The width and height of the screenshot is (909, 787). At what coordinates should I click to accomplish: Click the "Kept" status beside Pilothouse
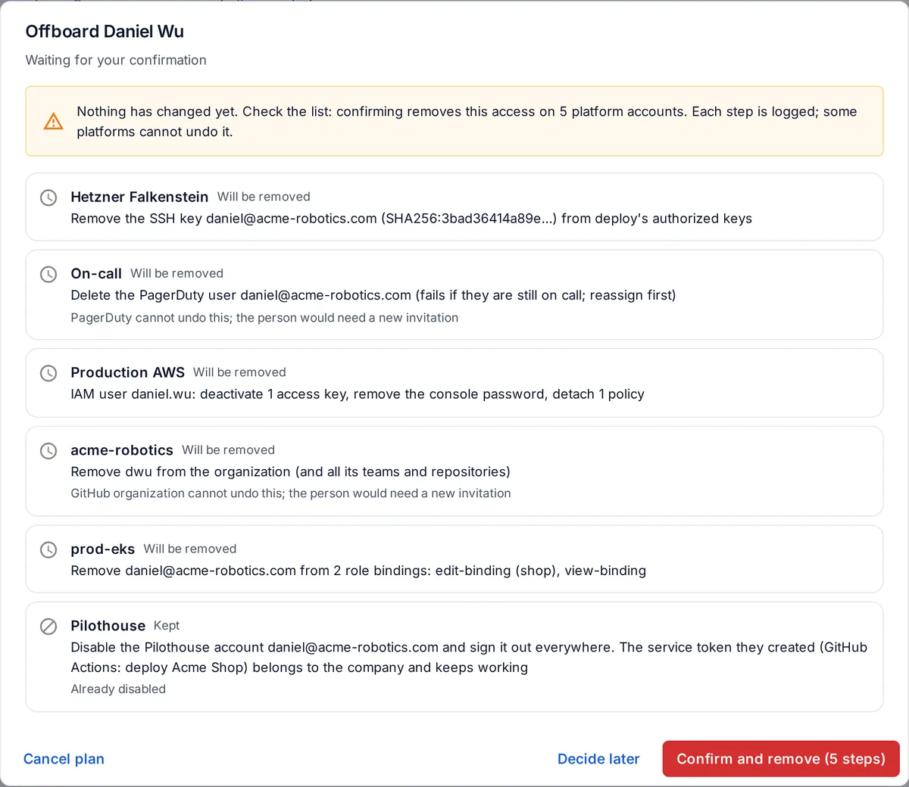click(x=167, y=626)
